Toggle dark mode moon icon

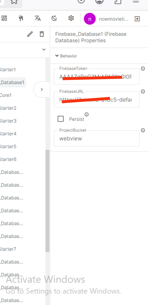tap(54, 18)
